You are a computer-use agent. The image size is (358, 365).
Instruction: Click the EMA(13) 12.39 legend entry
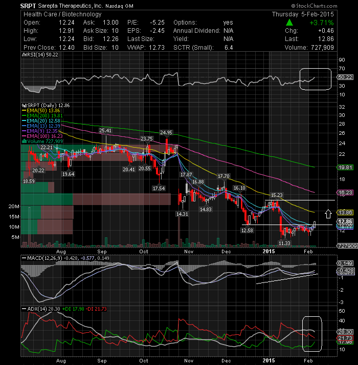coord(41,126)
